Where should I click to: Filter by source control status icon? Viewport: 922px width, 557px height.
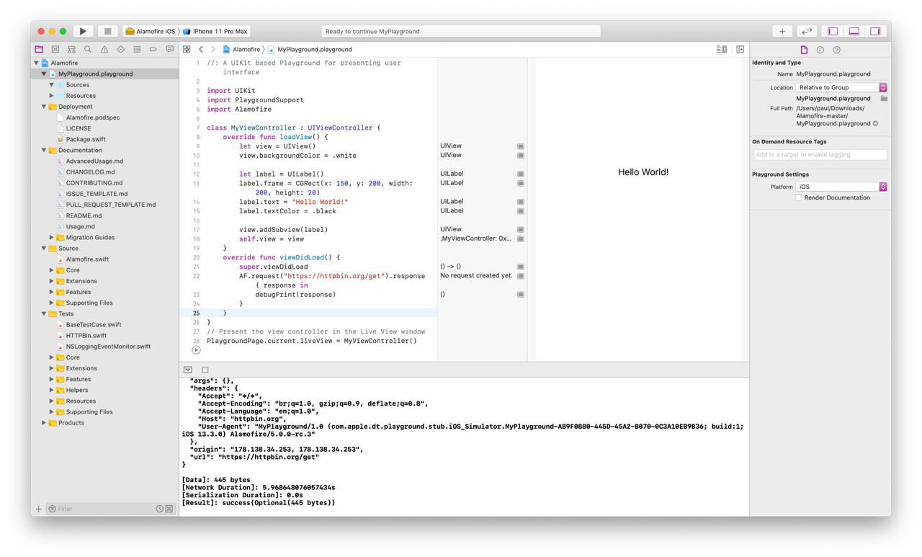(x=169, y=509)
